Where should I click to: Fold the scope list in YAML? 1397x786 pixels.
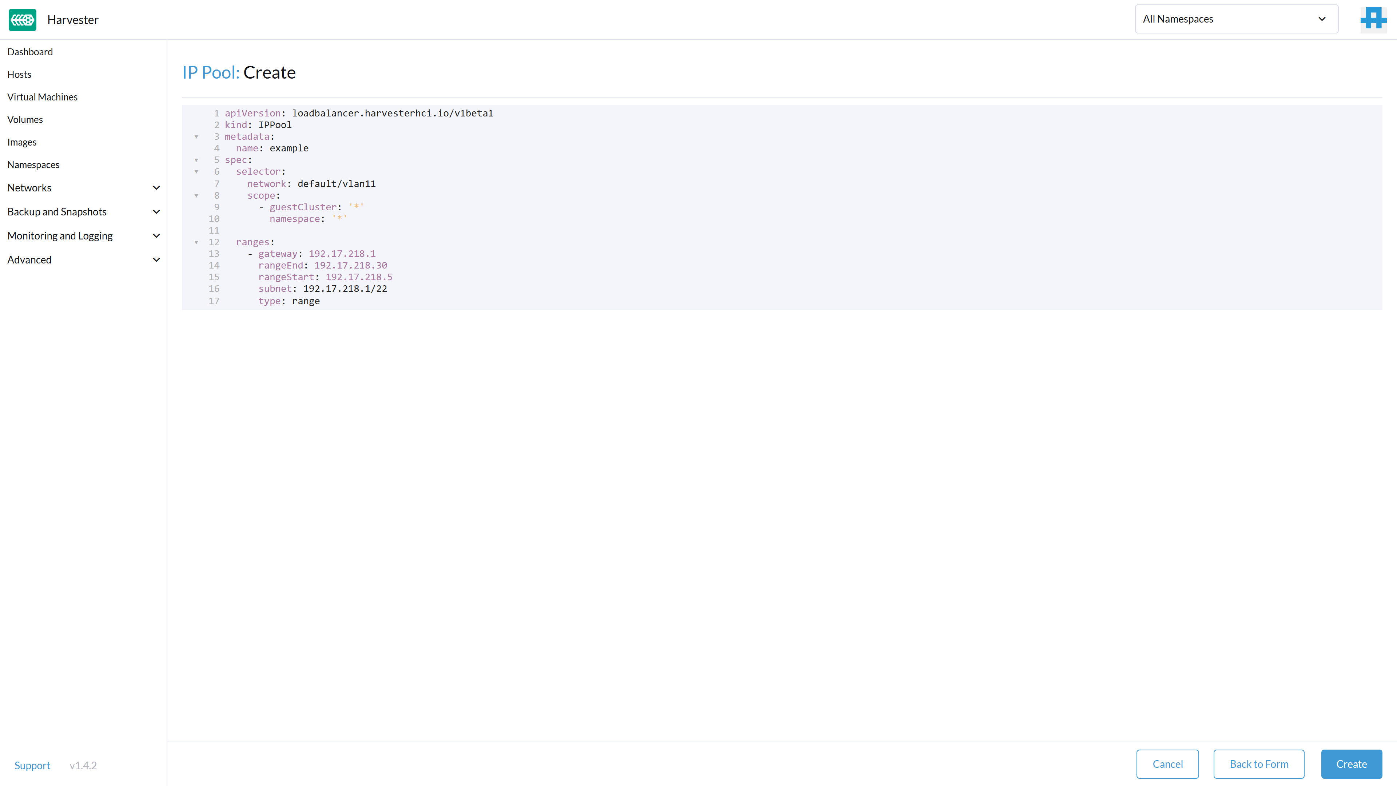196,196
